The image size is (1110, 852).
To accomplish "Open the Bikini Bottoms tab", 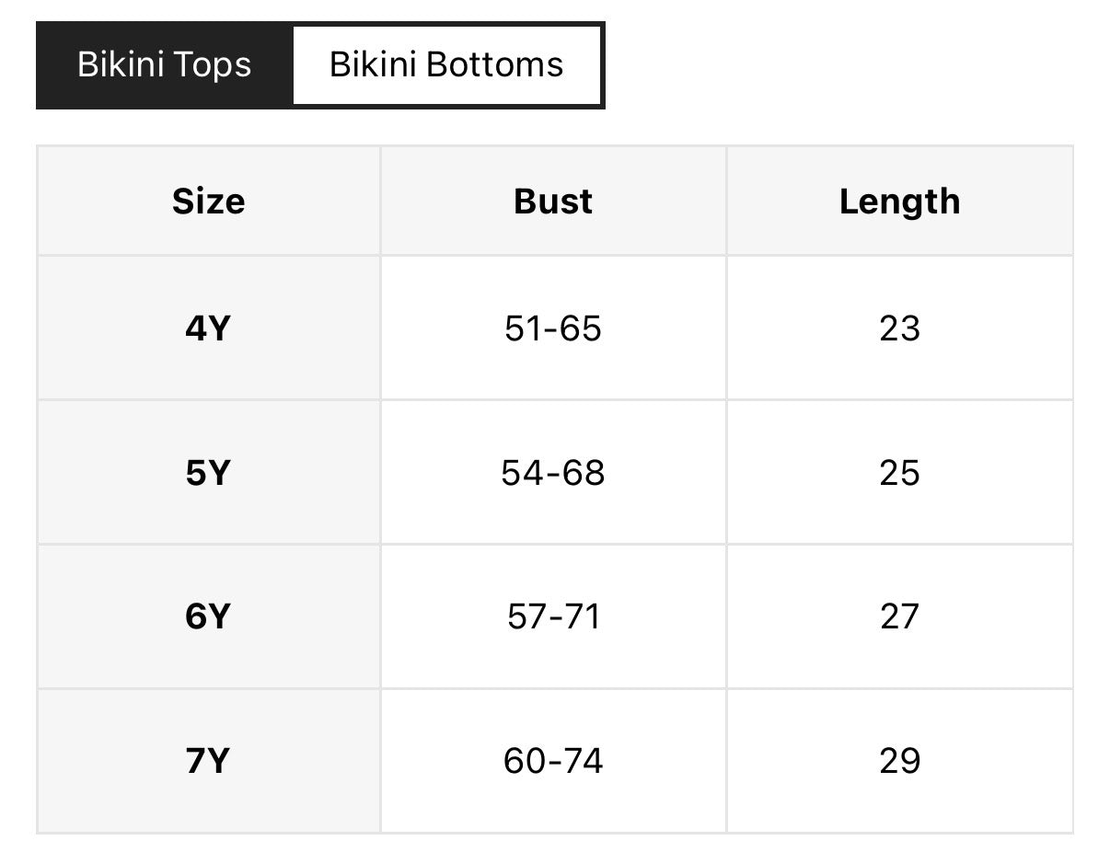I will click(x=446, y=64).
